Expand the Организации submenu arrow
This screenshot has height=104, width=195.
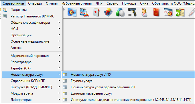(x=59, y=35)
